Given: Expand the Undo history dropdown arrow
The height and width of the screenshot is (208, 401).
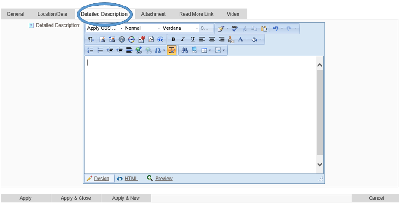Looking at the screenshot, I should pos(282,28).
